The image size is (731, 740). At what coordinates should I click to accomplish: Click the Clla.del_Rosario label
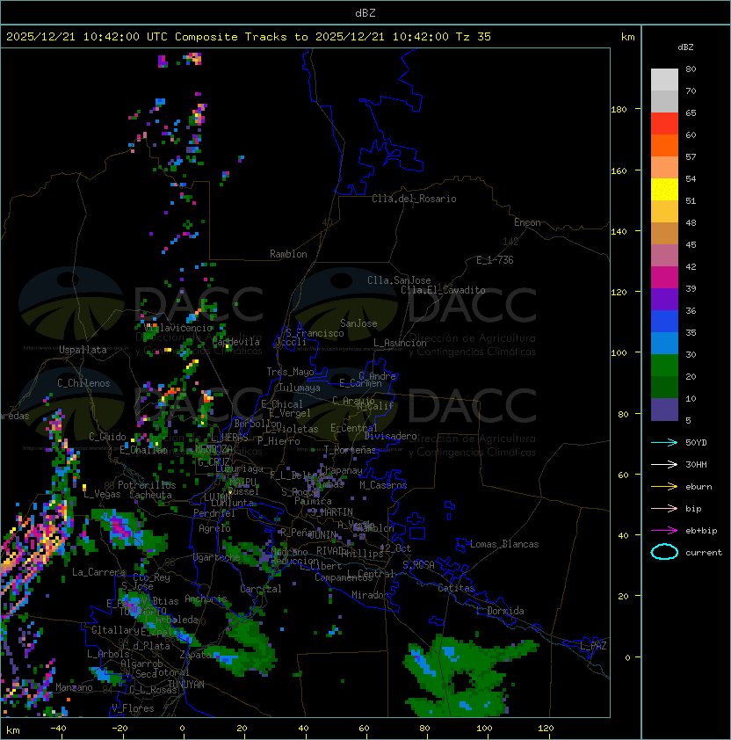414,199
